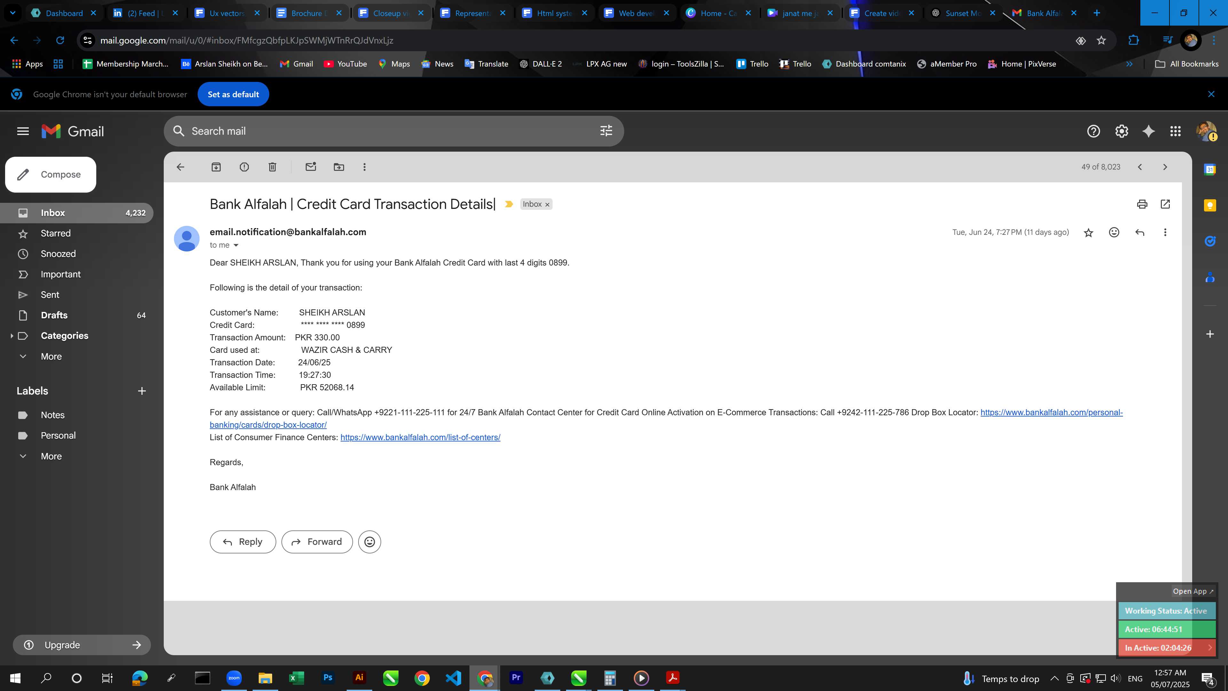This screenshot has height=691, width=1228.
Task: Archive this Bank Alfalah email
Action: pyautogui.click(x=216, y=167)
